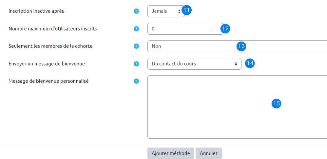Show help for Message de bienvenue personnalisé
The image size is (327, 159).
point(137,81)
